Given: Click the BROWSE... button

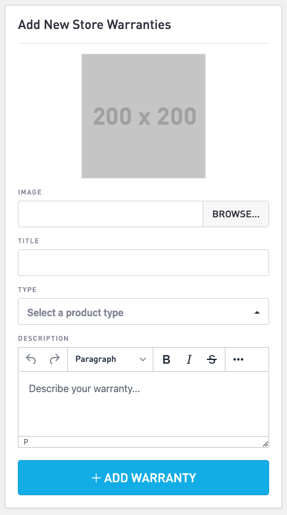Looking at the screenshot, I should [236, 214].
